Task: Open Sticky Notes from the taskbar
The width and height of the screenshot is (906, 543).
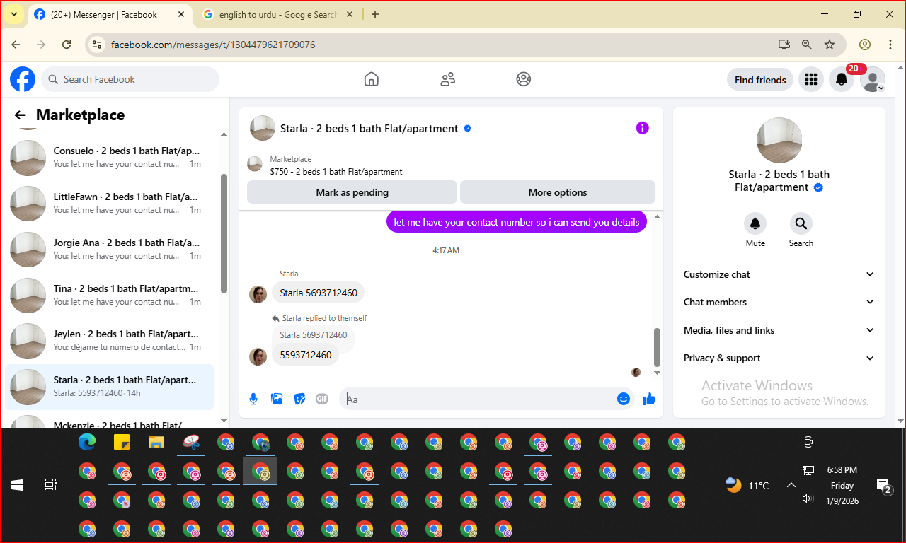Action: [122, 443]
